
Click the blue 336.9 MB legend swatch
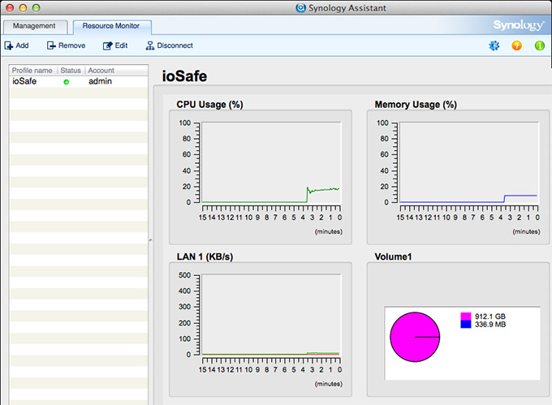466,325
